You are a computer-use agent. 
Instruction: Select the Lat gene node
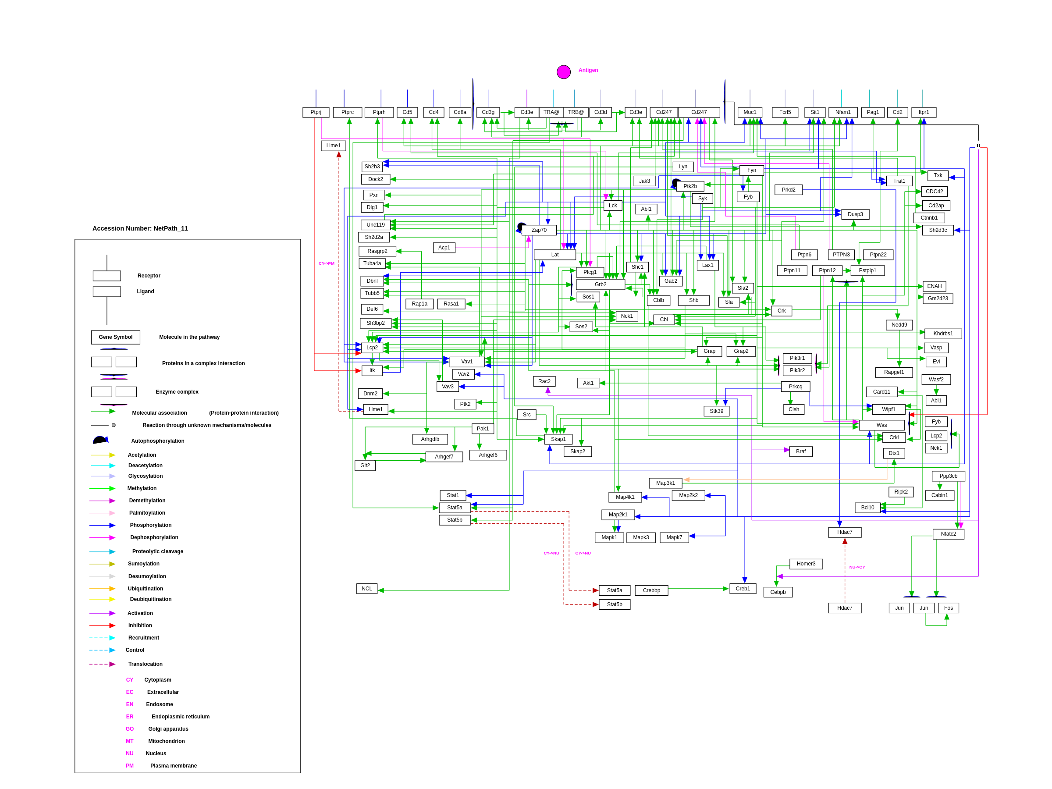(554, 255)
